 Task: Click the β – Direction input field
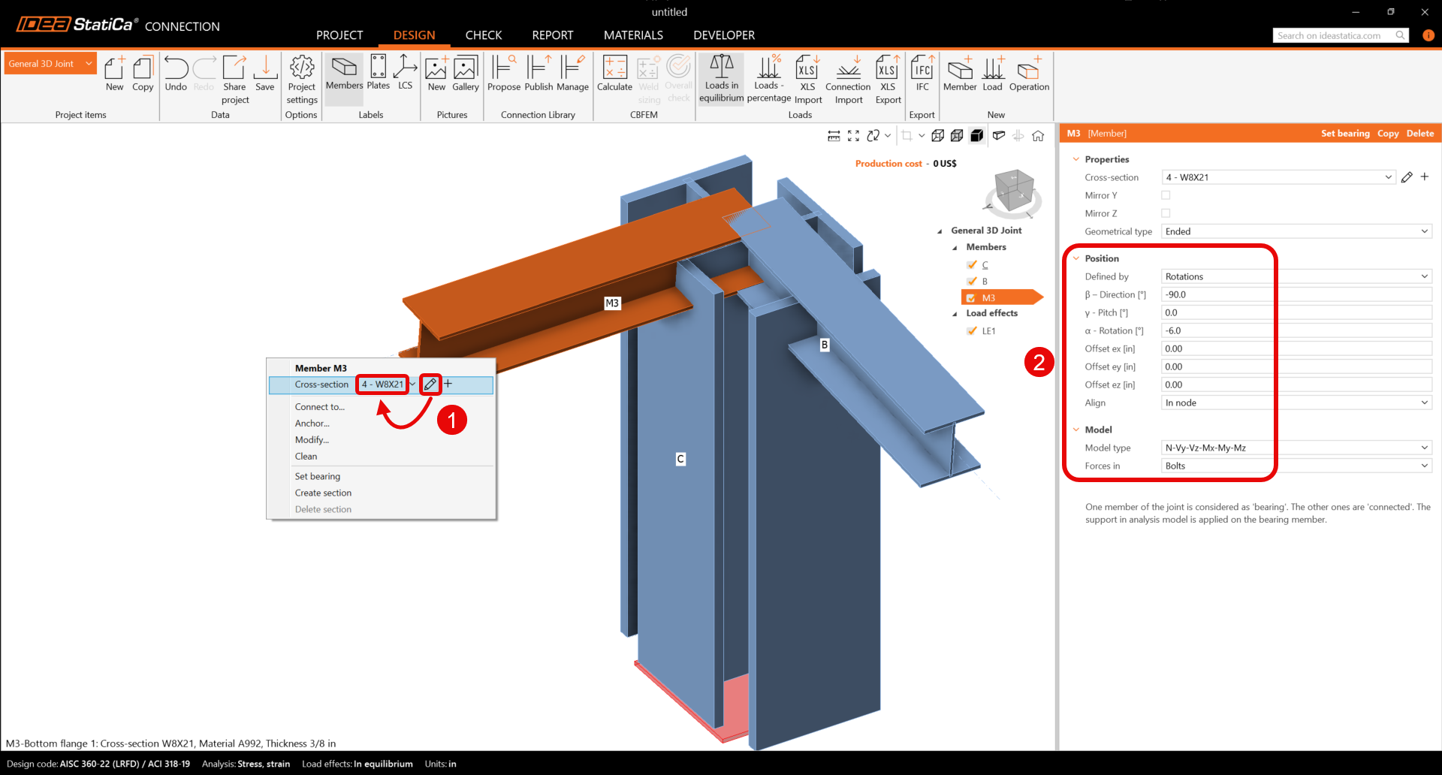(1296, 294)
